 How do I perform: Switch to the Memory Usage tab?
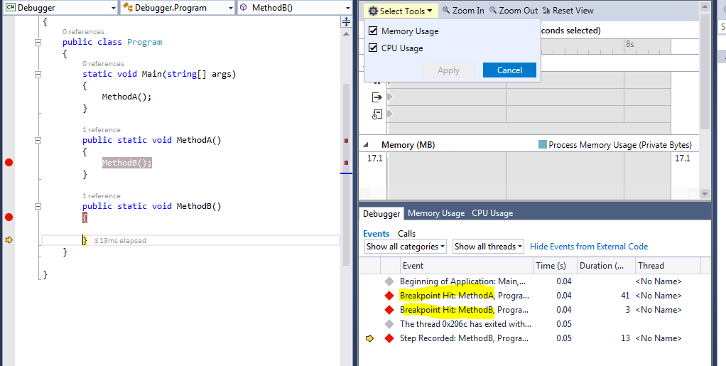click(x=436, y=213)
